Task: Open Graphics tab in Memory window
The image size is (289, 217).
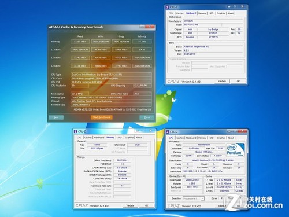Action: pos(129,138)
